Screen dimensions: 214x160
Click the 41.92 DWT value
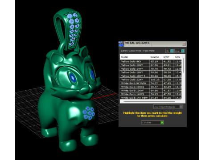coord(167,61)
